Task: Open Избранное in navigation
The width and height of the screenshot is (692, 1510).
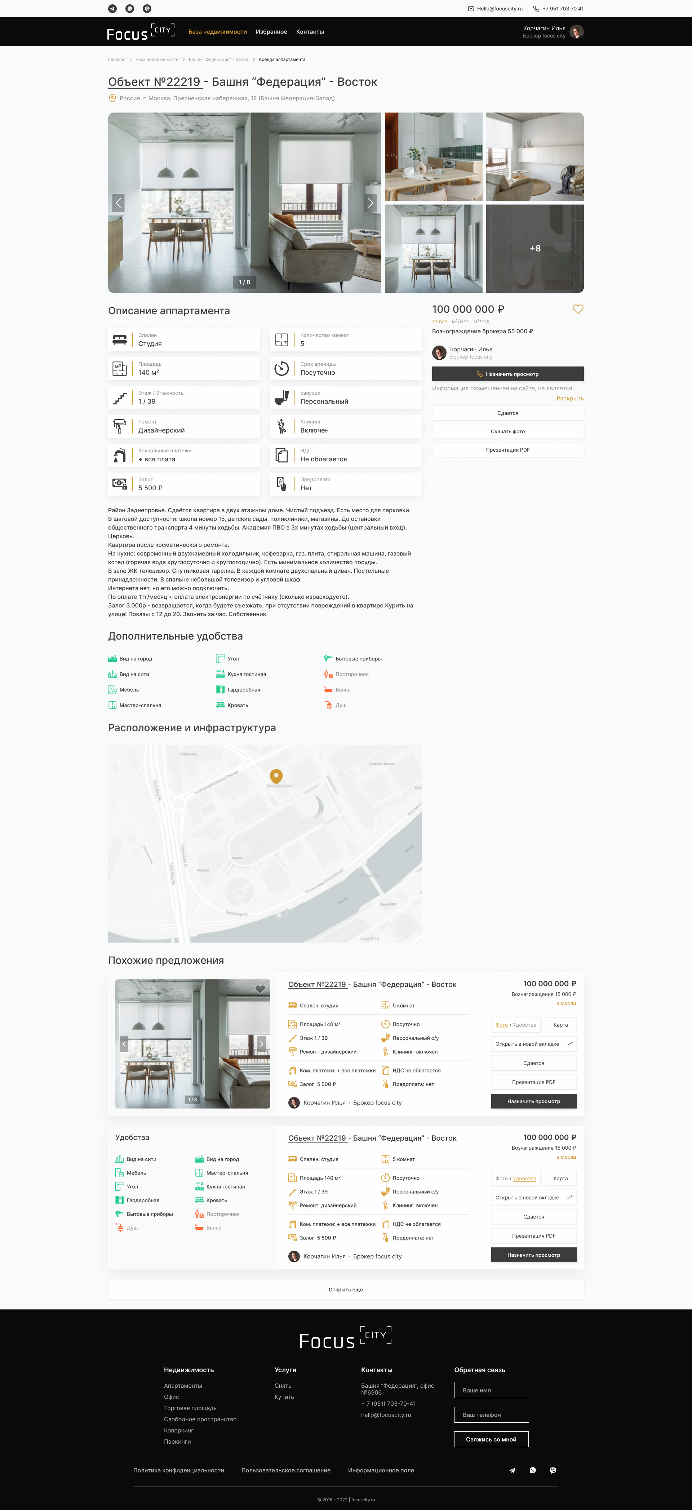Action: click(271, 32)
